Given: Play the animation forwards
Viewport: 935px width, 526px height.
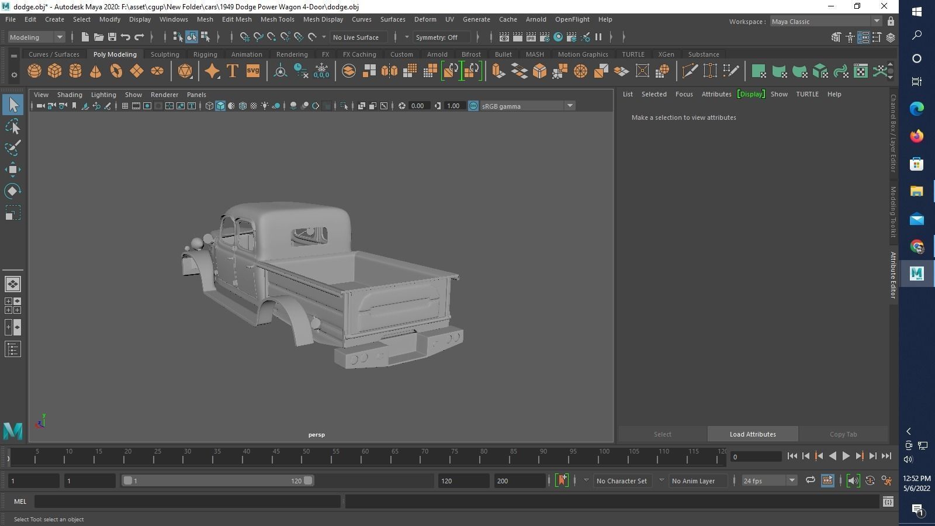Looking at the screenshot, I should [846, 456].
